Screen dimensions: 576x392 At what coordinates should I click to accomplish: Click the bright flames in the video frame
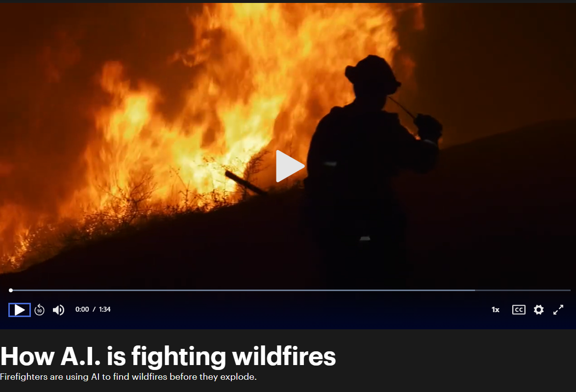point(206,110)
